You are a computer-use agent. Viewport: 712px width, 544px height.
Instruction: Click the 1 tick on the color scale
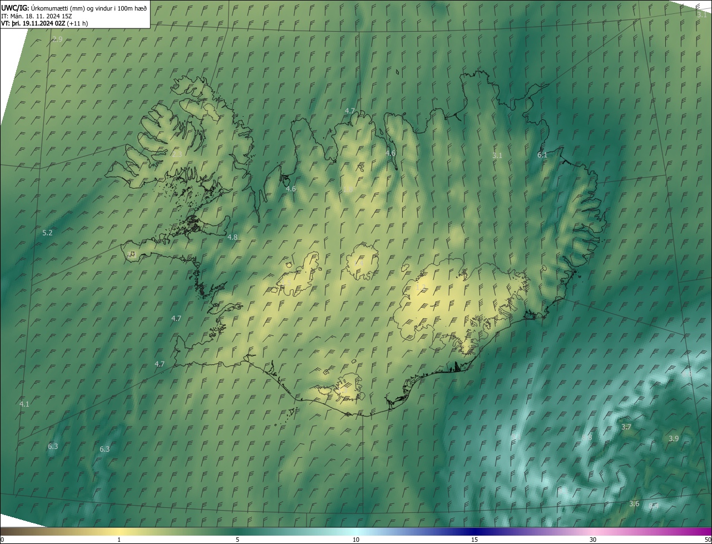(x=119, y=540)
